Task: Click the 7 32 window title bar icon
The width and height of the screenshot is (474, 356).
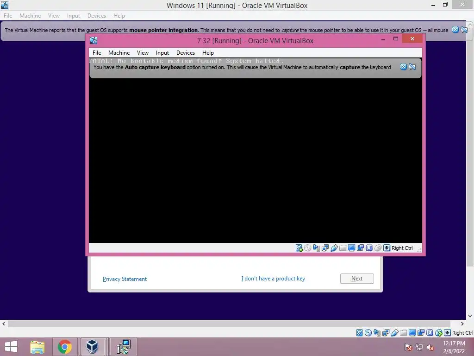Action: pos(94,40)
